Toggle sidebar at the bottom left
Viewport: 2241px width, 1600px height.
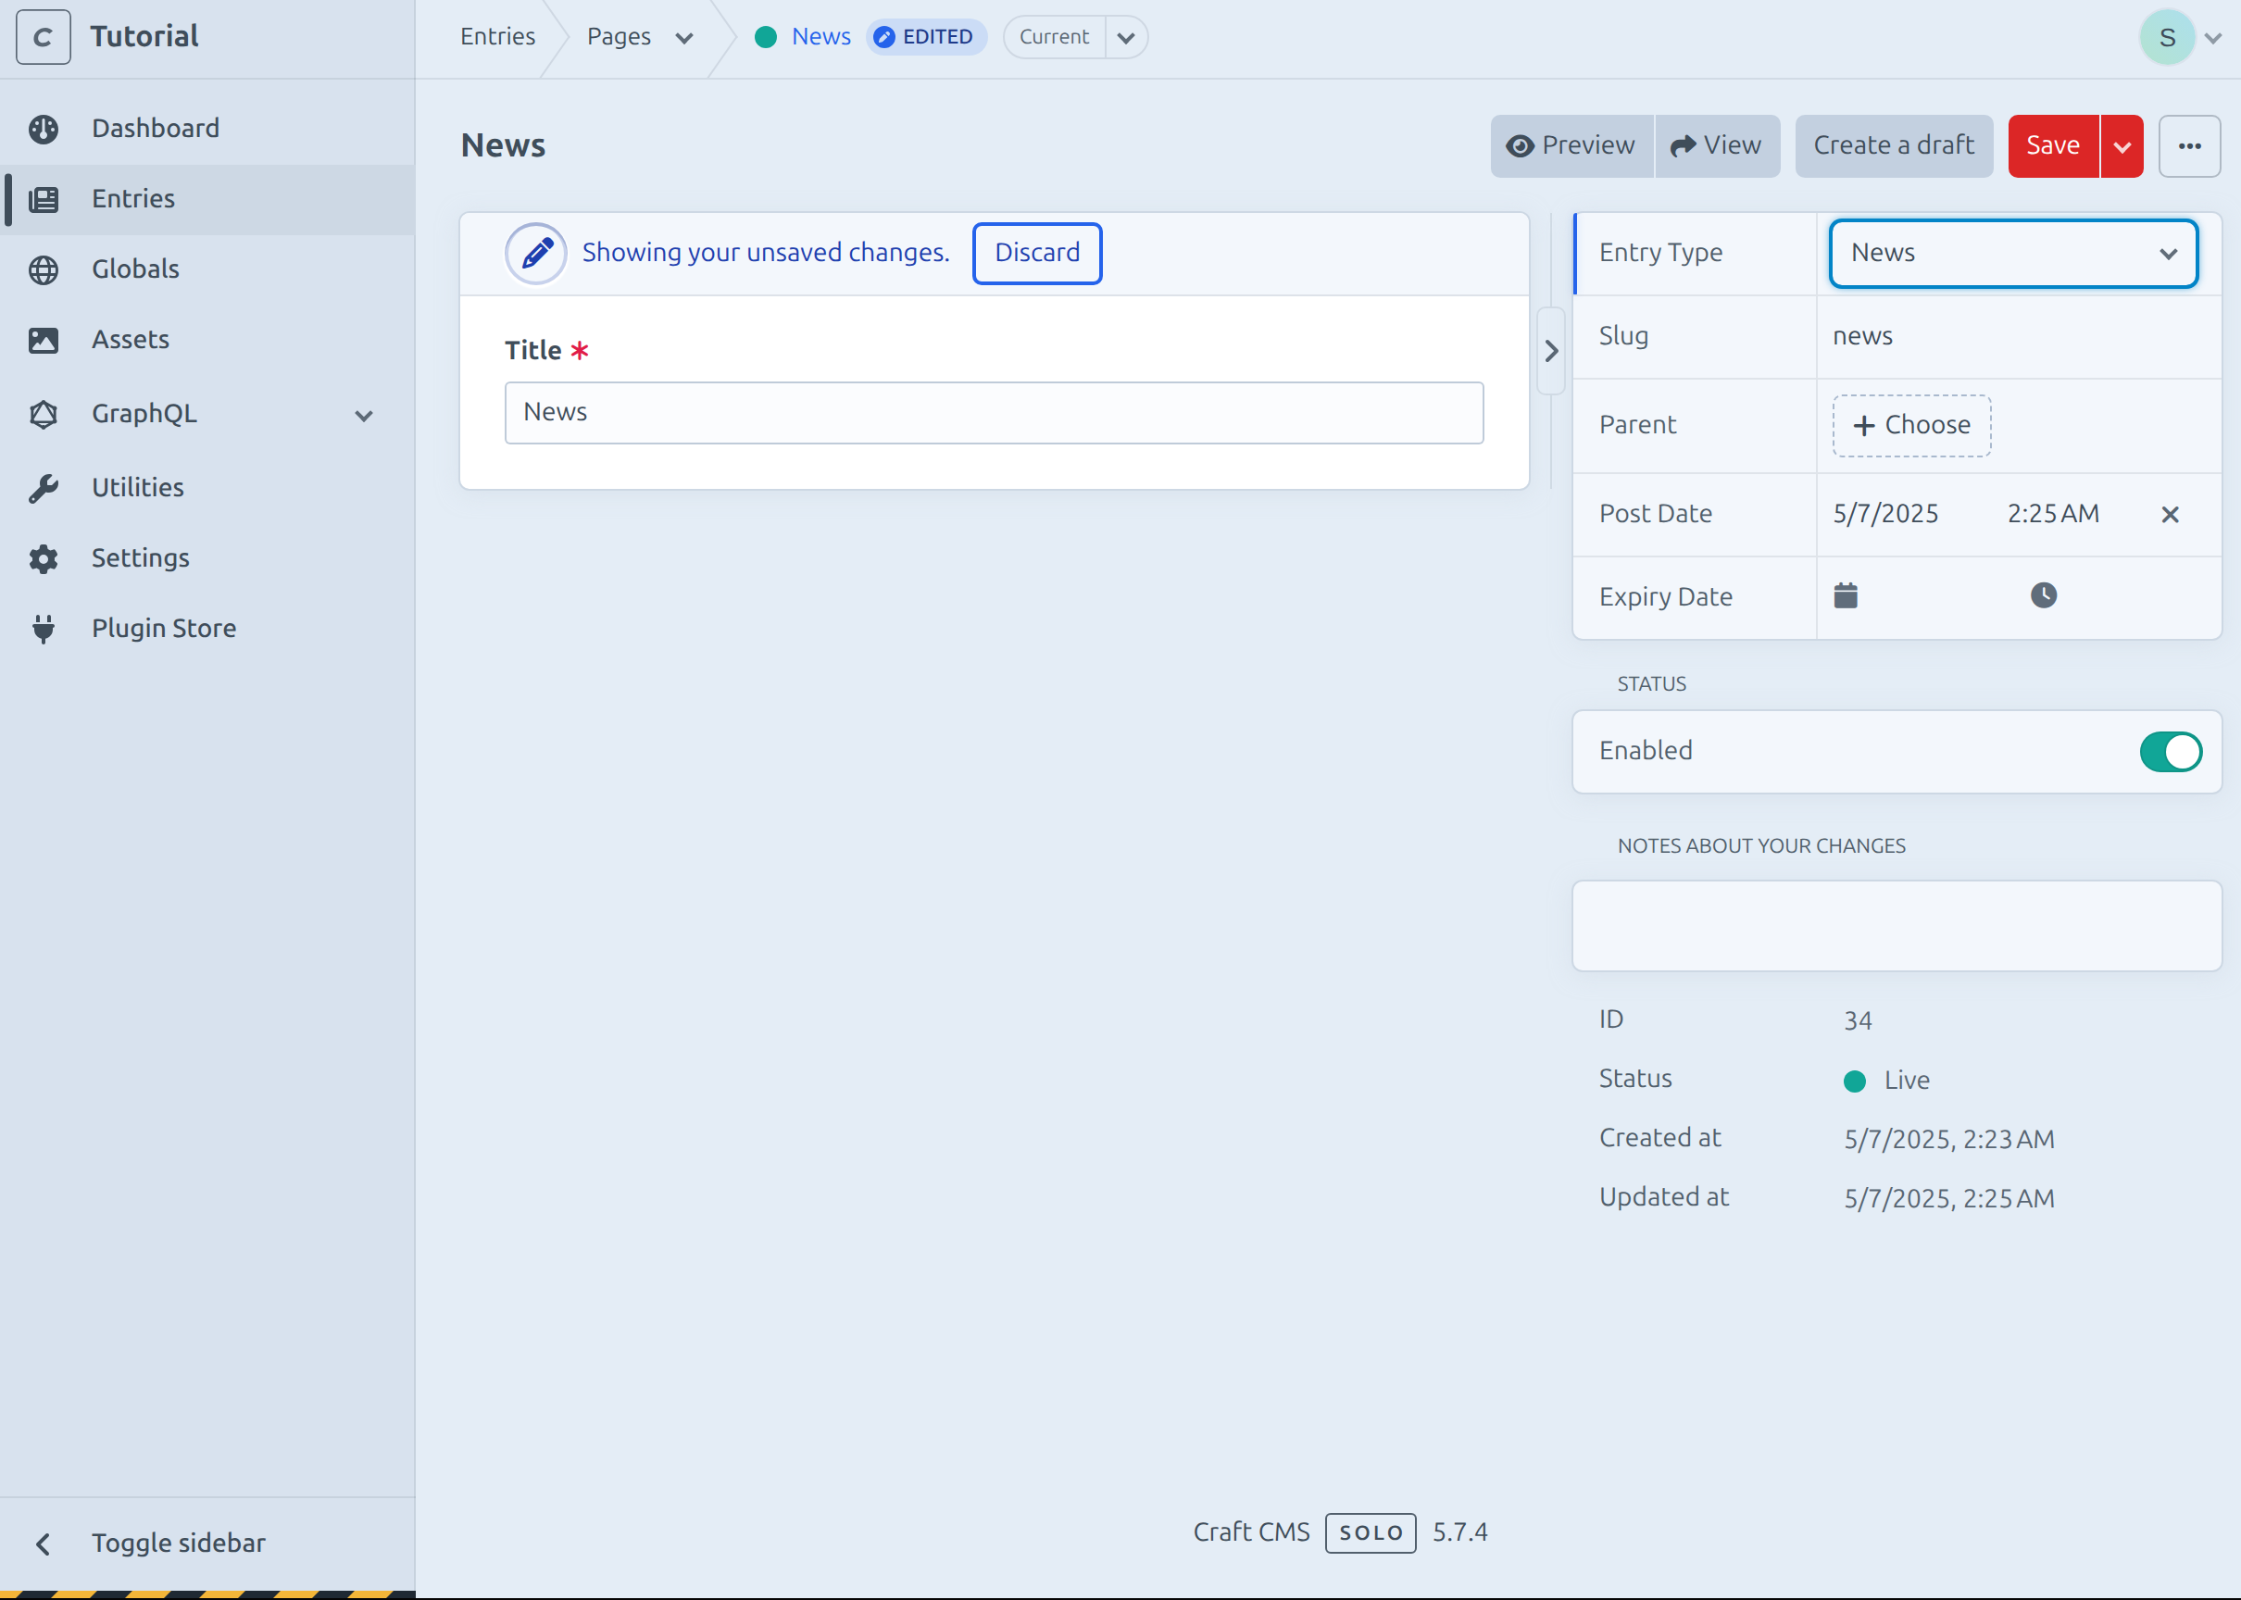[177, 1543]
